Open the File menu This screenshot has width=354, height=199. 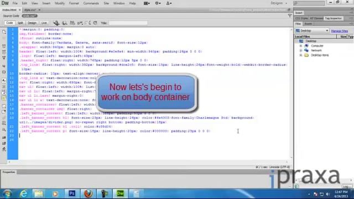(15, 3)
